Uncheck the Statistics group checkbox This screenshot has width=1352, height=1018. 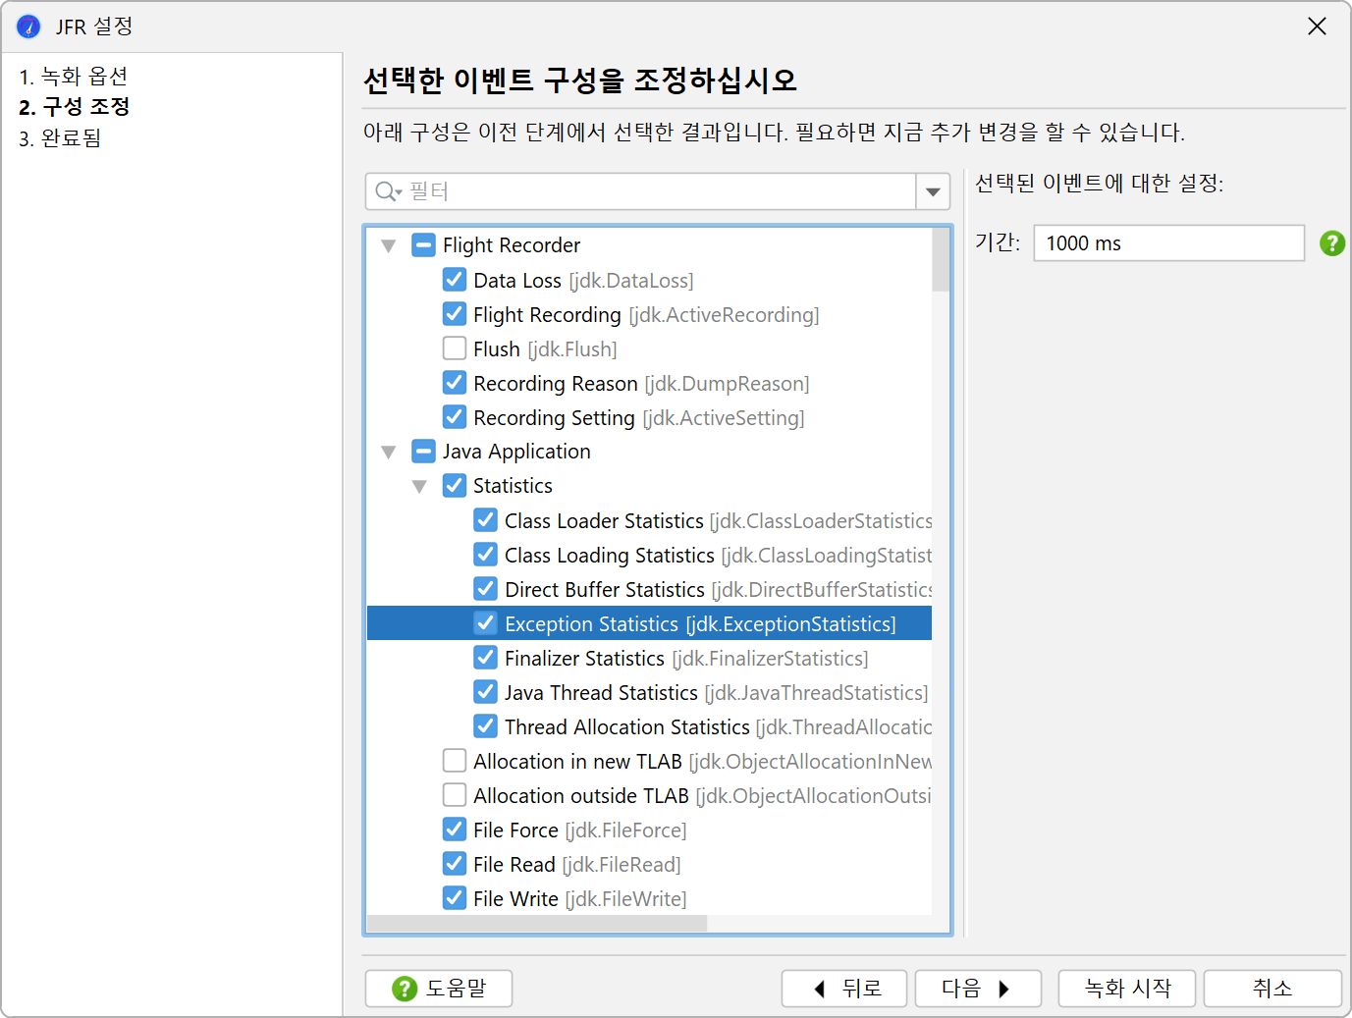455,486
